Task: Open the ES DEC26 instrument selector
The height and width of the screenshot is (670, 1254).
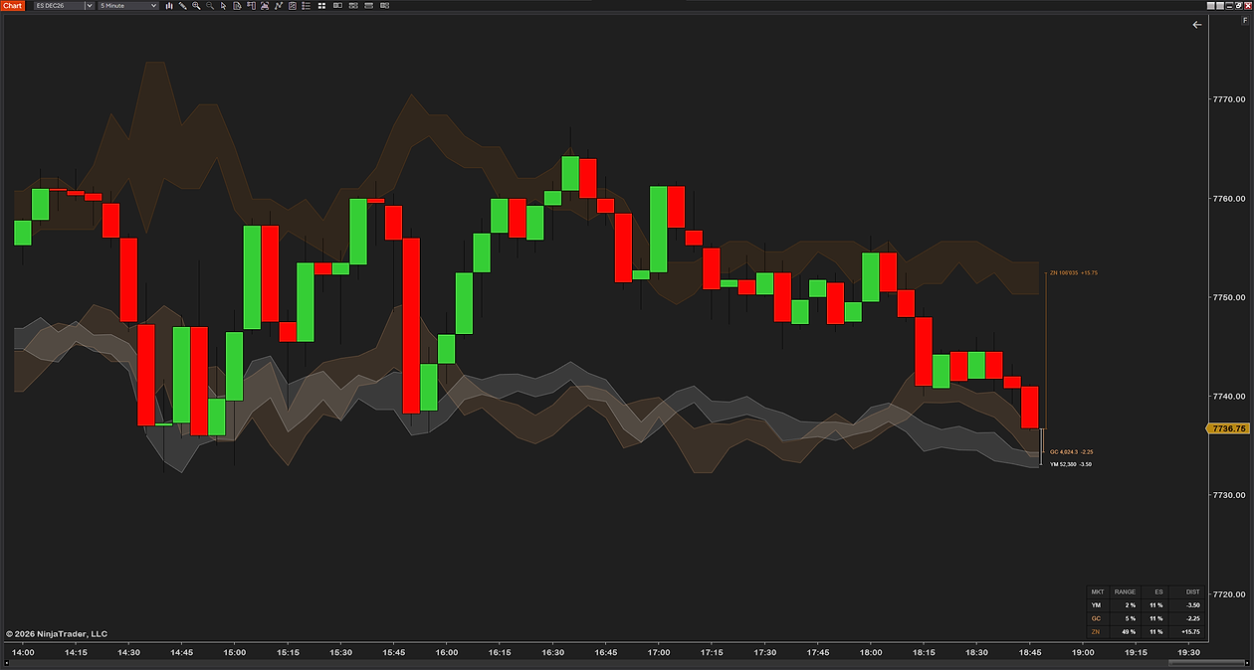Action: 64,6
